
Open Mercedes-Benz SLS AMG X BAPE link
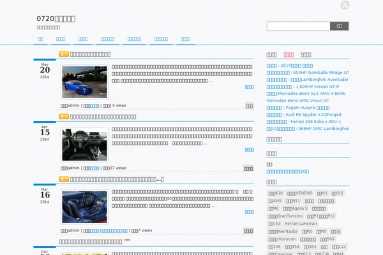tap(306, 94)
